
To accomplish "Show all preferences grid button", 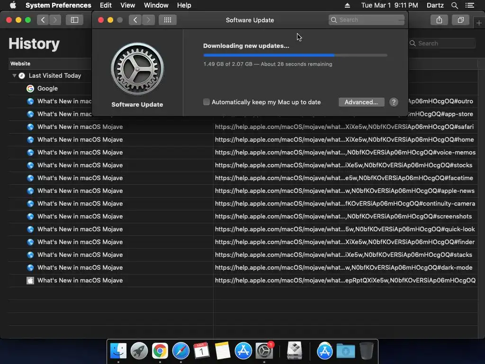I will (168, 20).
